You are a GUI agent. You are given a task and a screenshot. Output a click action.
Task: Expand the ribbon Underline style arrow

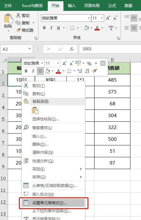(x=64, y=28)
